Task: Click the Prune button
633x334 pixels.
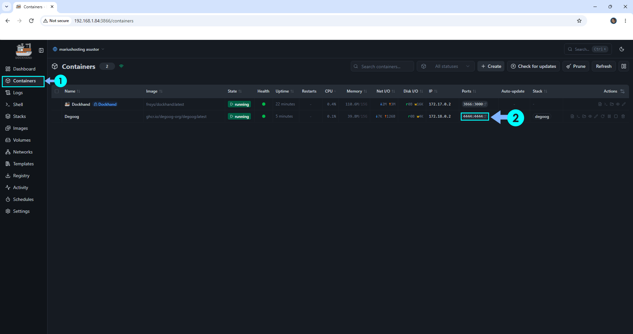Action: click(576, 66)
